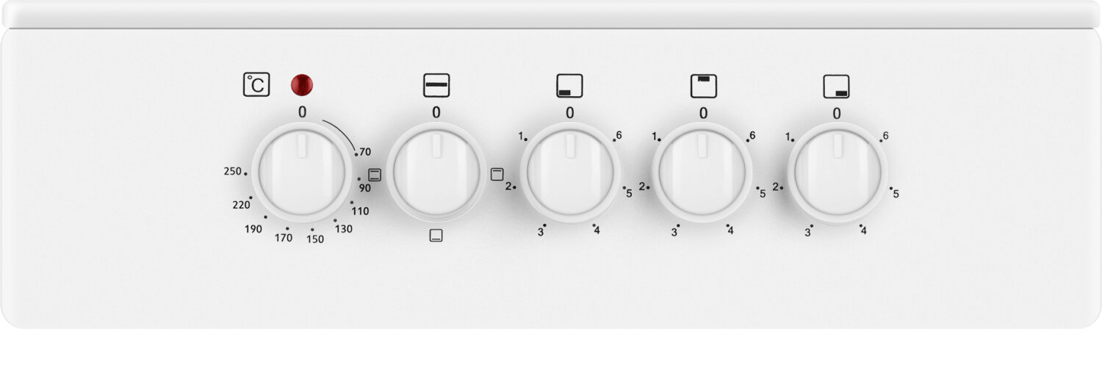Click the front-right hotplate icon
This screenshot has width=1102, height=378.
tap(837, 85)
